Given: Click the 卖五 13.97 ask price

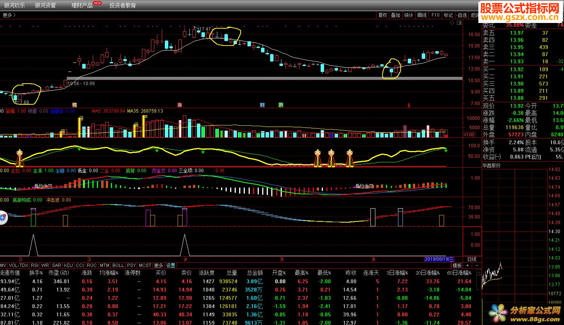Looking at the screenshot, I should coord(517,33).
